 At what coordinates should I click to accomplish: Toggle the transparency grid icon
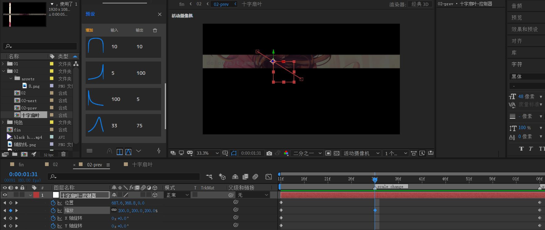337,153
